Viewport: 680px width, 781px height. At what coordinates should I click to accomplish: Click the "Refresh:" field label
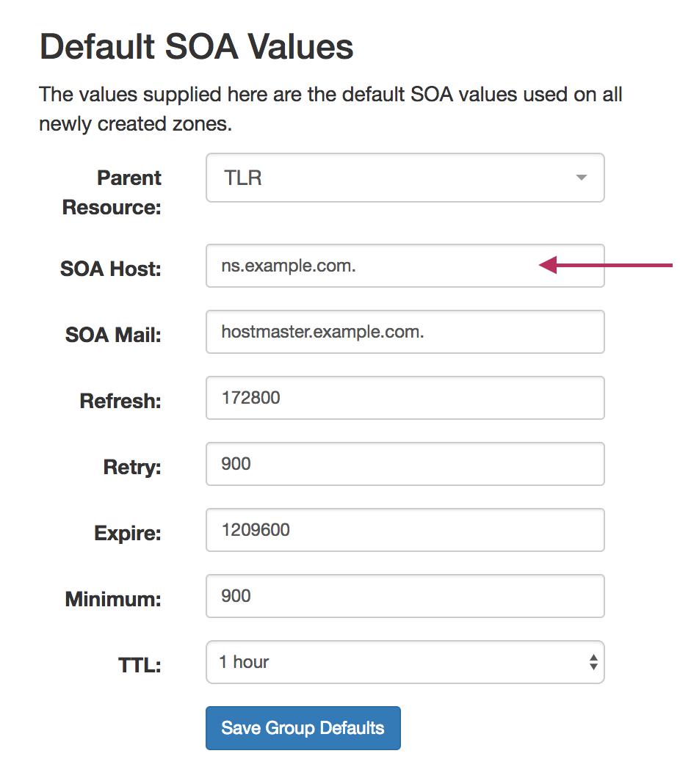[120, 402]
